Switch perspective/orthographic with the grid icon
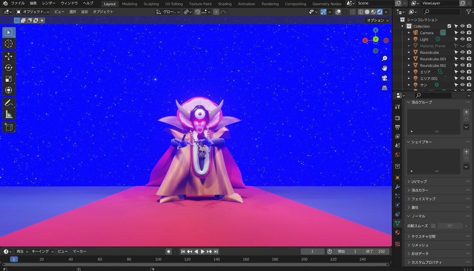The width and height of the screenshot is (474, 271). (x=384, y=88)
